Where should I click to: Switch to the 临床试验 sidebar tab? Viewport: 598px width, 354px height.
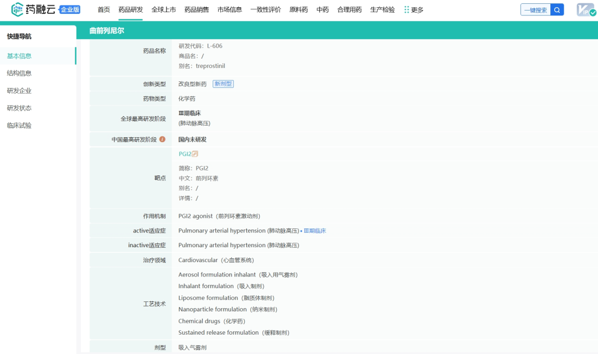pos(20,125)
